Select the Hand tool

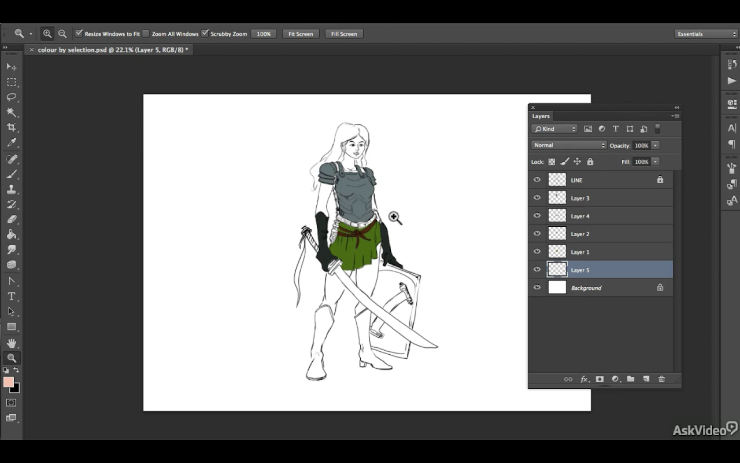coord(12,343)
